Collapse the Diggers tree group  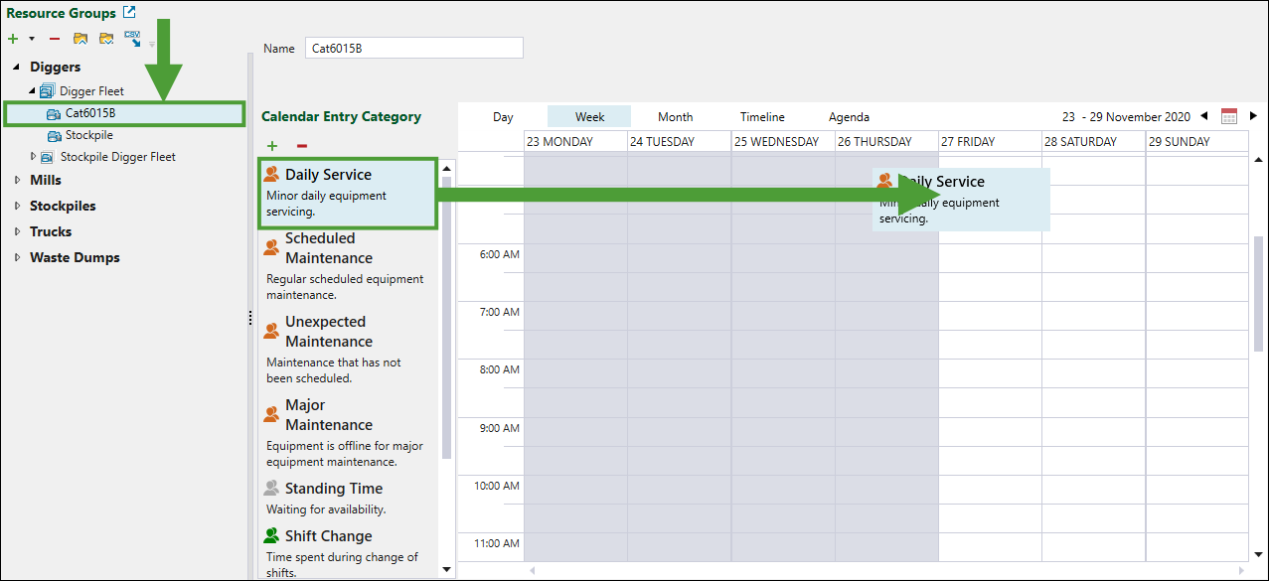point(17,68)
